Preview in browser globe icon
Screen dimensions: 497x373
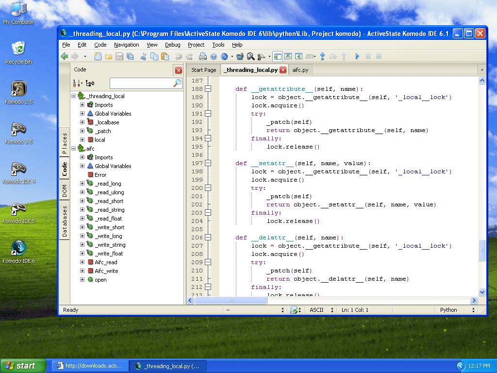224,56
